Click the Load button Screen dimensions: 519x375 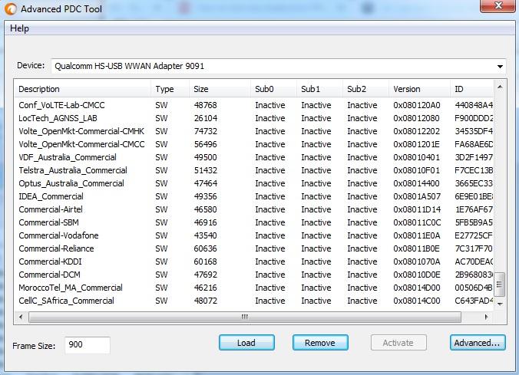tap(246, 343)
